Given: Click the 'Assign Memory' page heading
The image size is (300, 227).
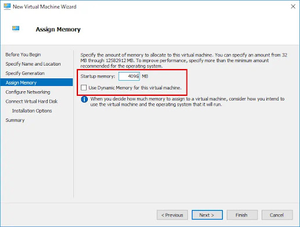Looking at the screenshot, I should coord(58,30).
